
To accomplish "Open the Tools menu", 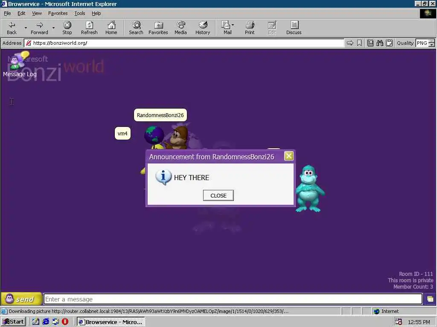I will tap(79, 13).
